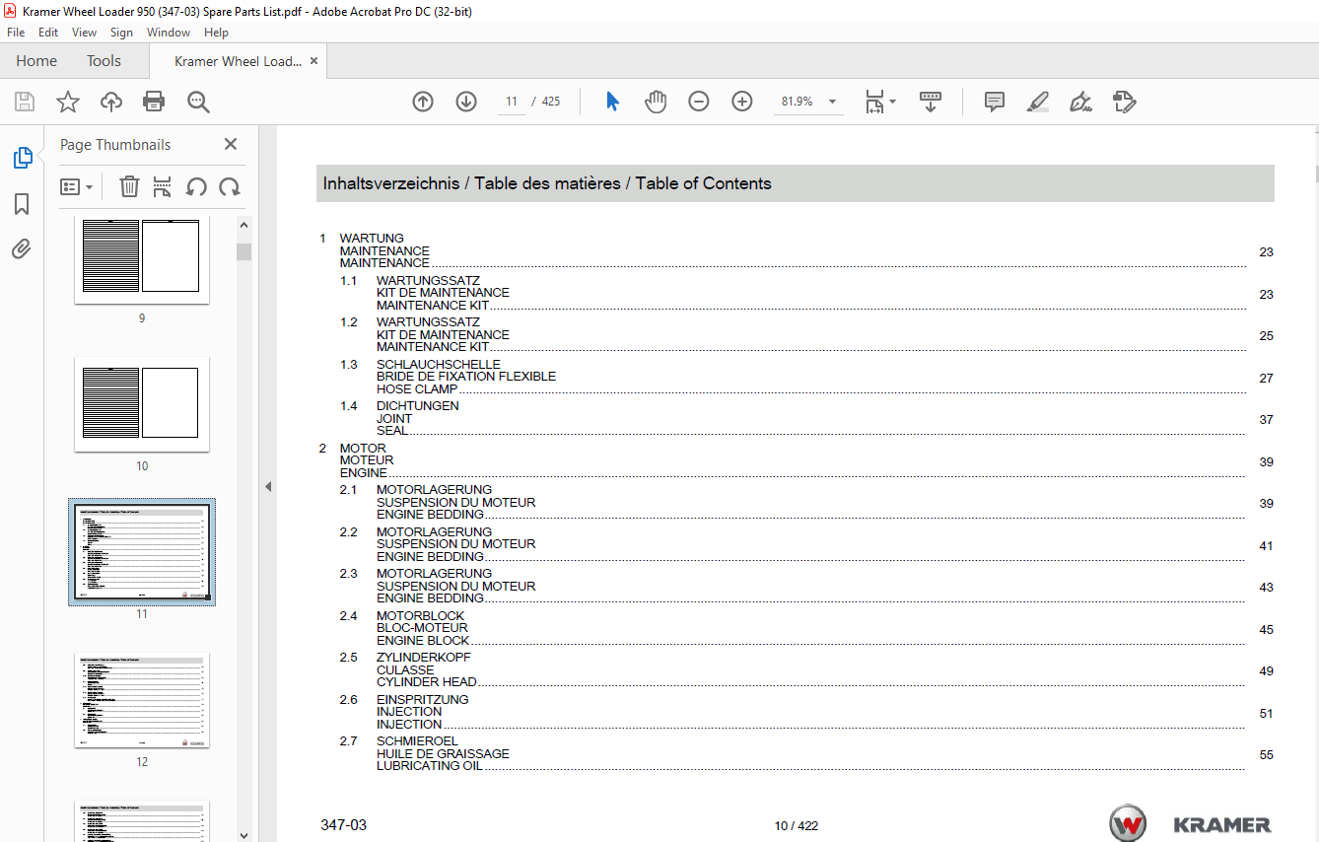The image size is (1319, 842).
Task: Click the 10 / 422 footer page number
Action: (797, 826)
